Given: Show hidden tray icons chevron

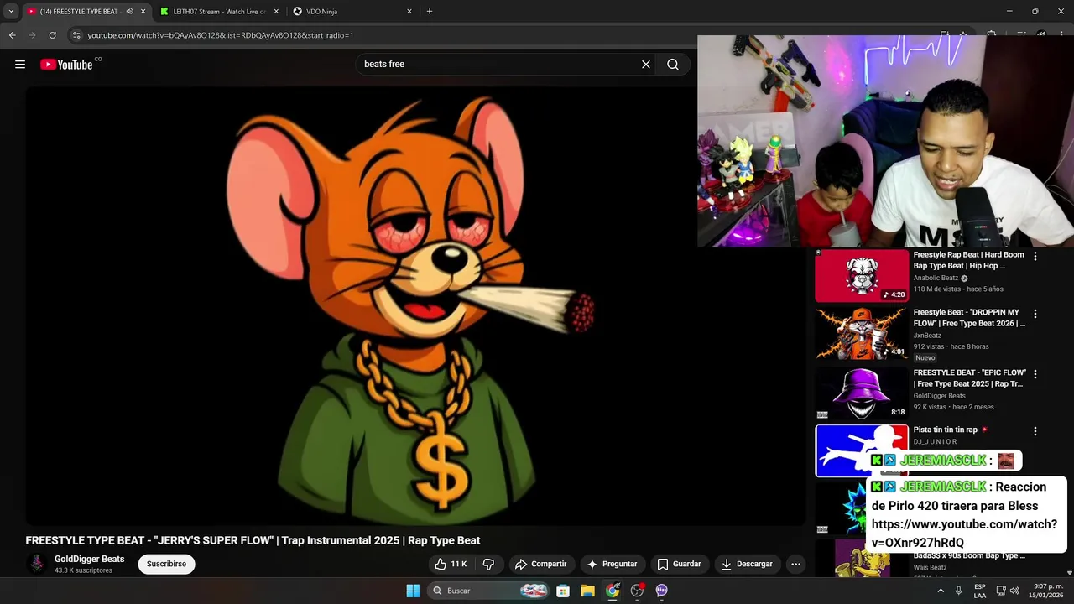Looking at the screenshot, I should click(940, 591).
